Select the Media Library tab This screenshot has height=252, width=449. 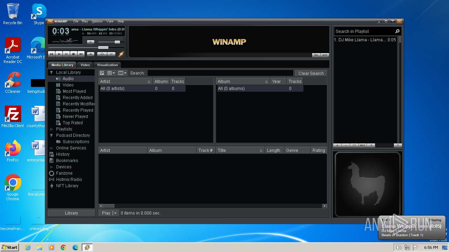(x=62, y=65)
